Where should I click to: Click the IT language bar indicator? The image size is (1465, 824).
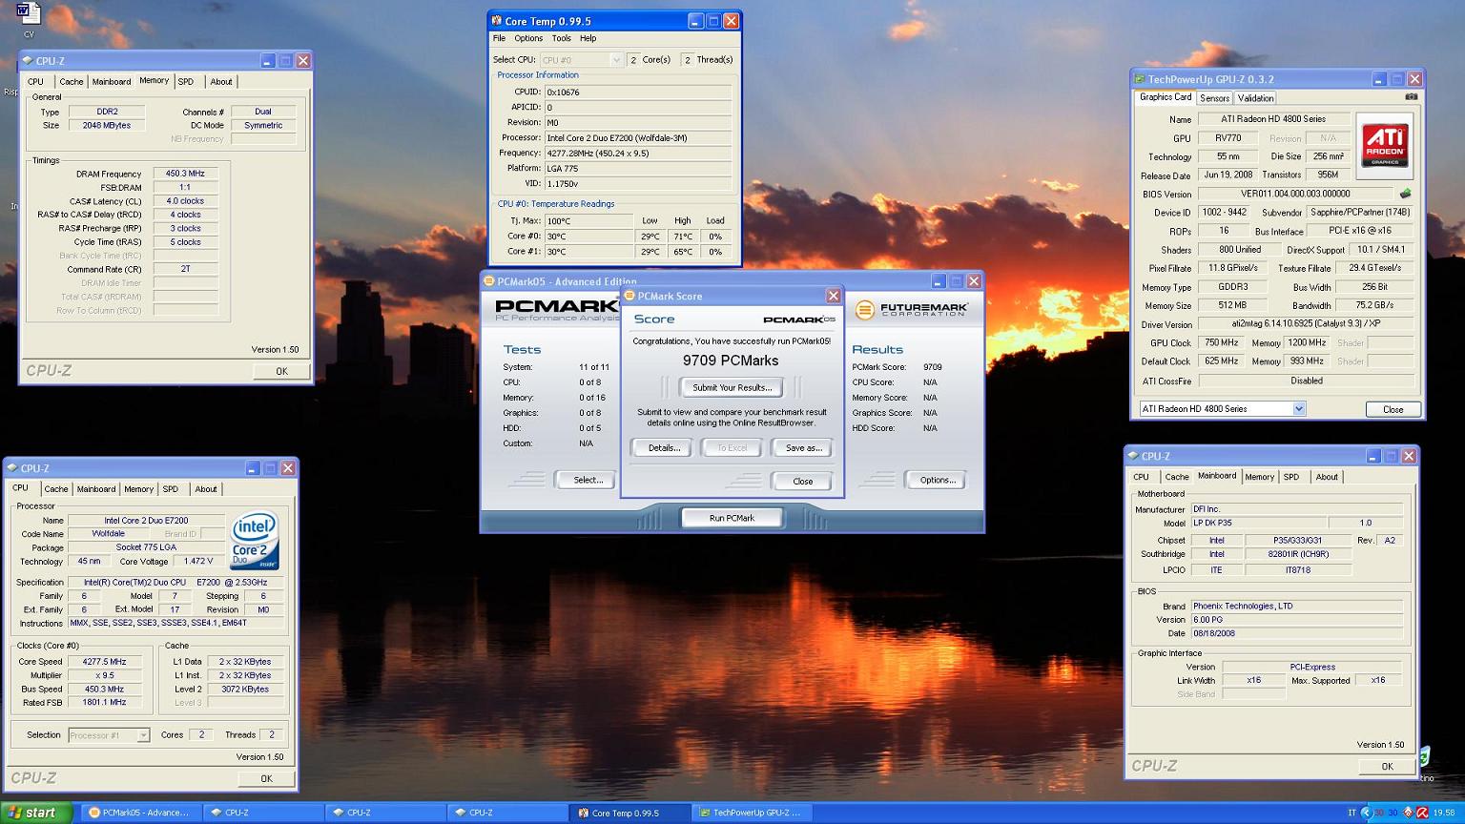pyautogui.click(x=1352, y=813)
